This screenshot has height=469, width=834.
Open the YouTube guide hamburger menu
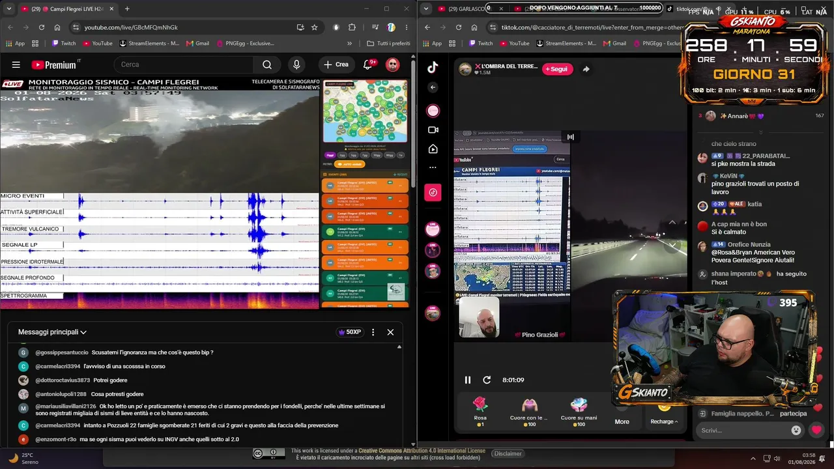click(16, 64)
